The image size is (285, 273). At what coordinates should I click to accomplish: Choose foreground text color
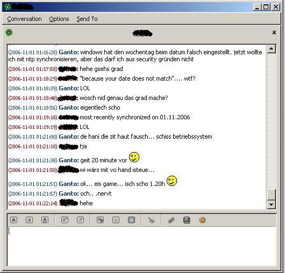(x=116, y=220)
